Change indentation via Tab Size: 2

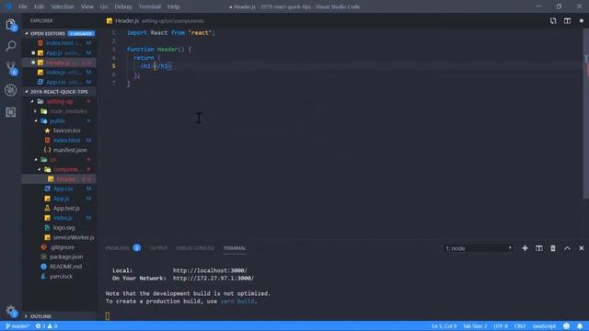click(475, 326)
